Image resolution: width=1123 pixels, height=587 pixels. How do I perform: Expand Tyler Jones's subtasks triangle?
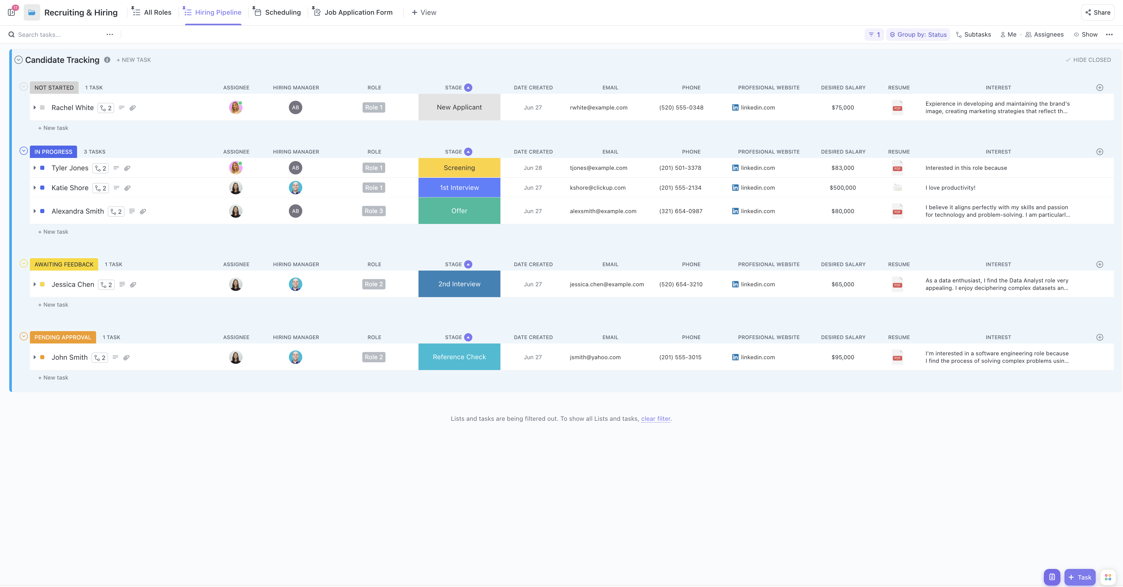[x=35, y=168]
